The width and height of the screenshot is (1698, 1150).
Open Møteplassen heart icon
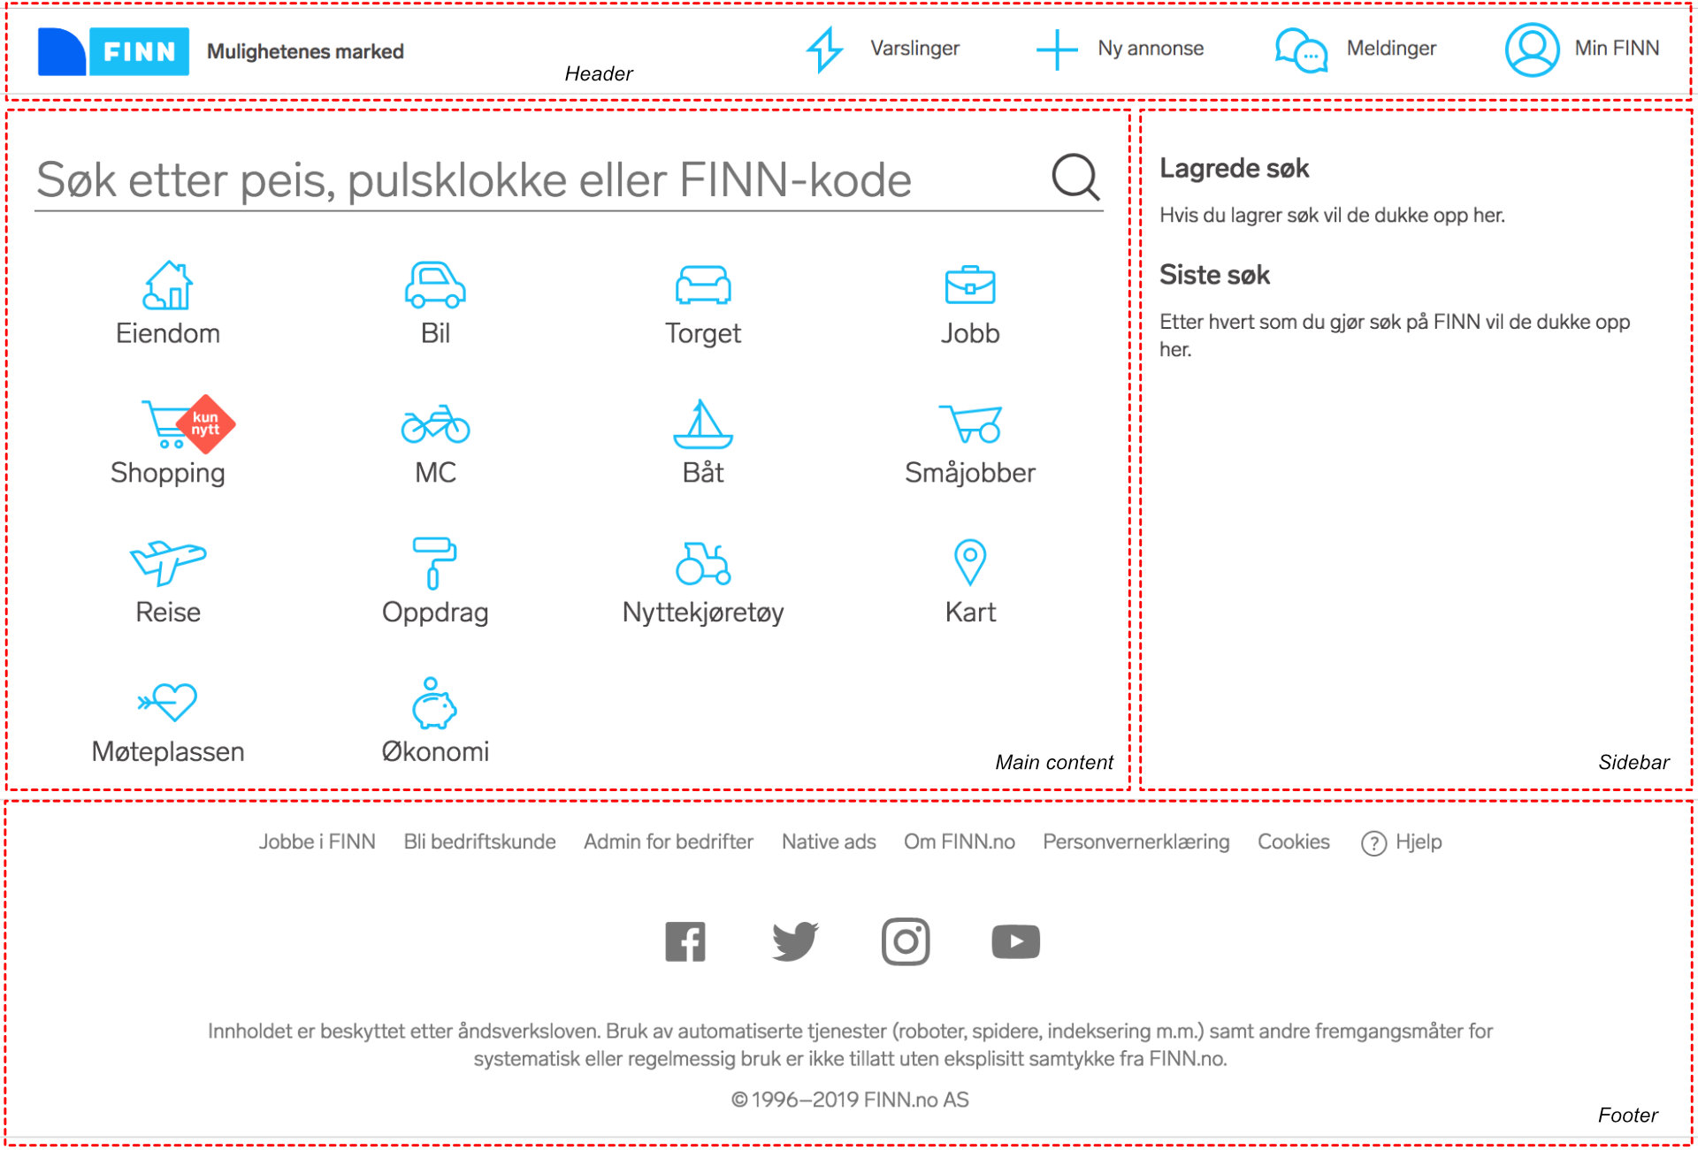tap(168, 702)
